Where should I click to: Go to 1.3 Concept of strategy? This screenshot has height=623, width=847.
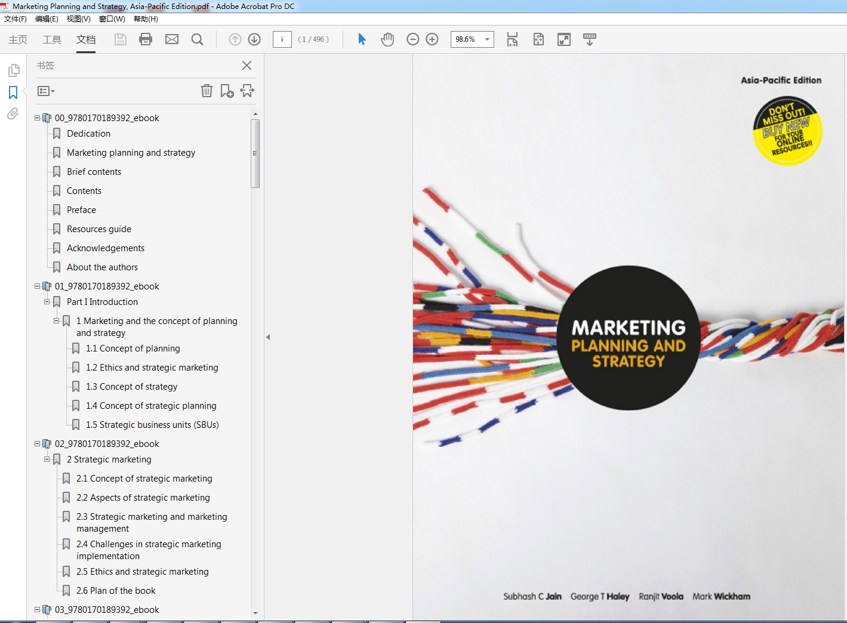click(131, 387)
